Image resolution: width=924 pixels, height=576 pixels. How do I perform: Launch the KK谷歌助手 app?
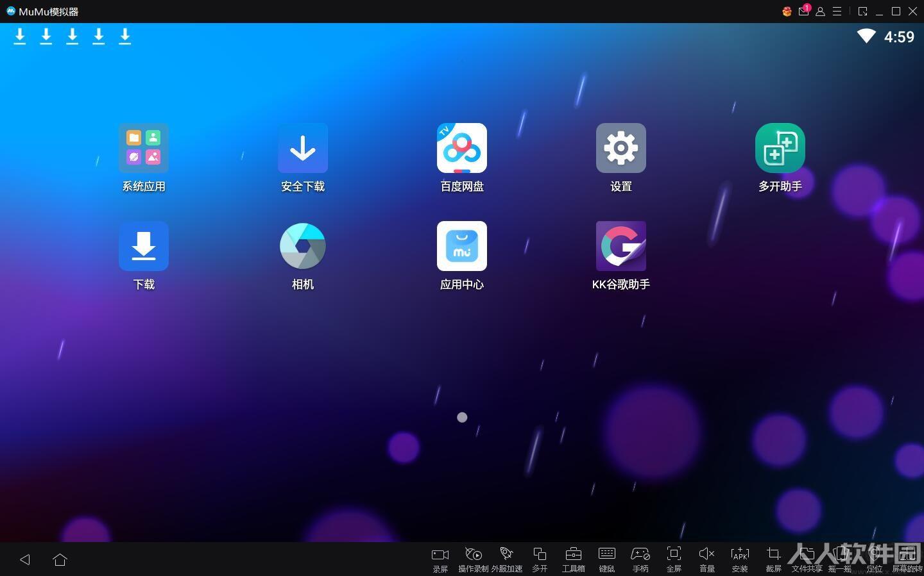(x=621, y=246)
